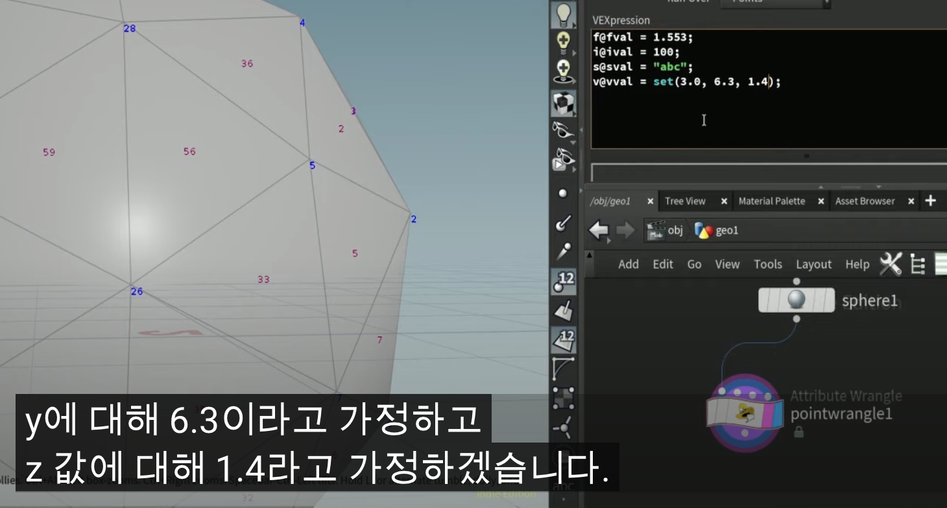Close the Material Palette tab
Image resolution: width=947 pixels, height=508 pixels.
(821, 202)
